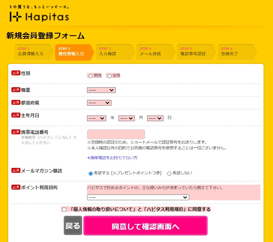Click the メールマガジン購読 label

41,171
